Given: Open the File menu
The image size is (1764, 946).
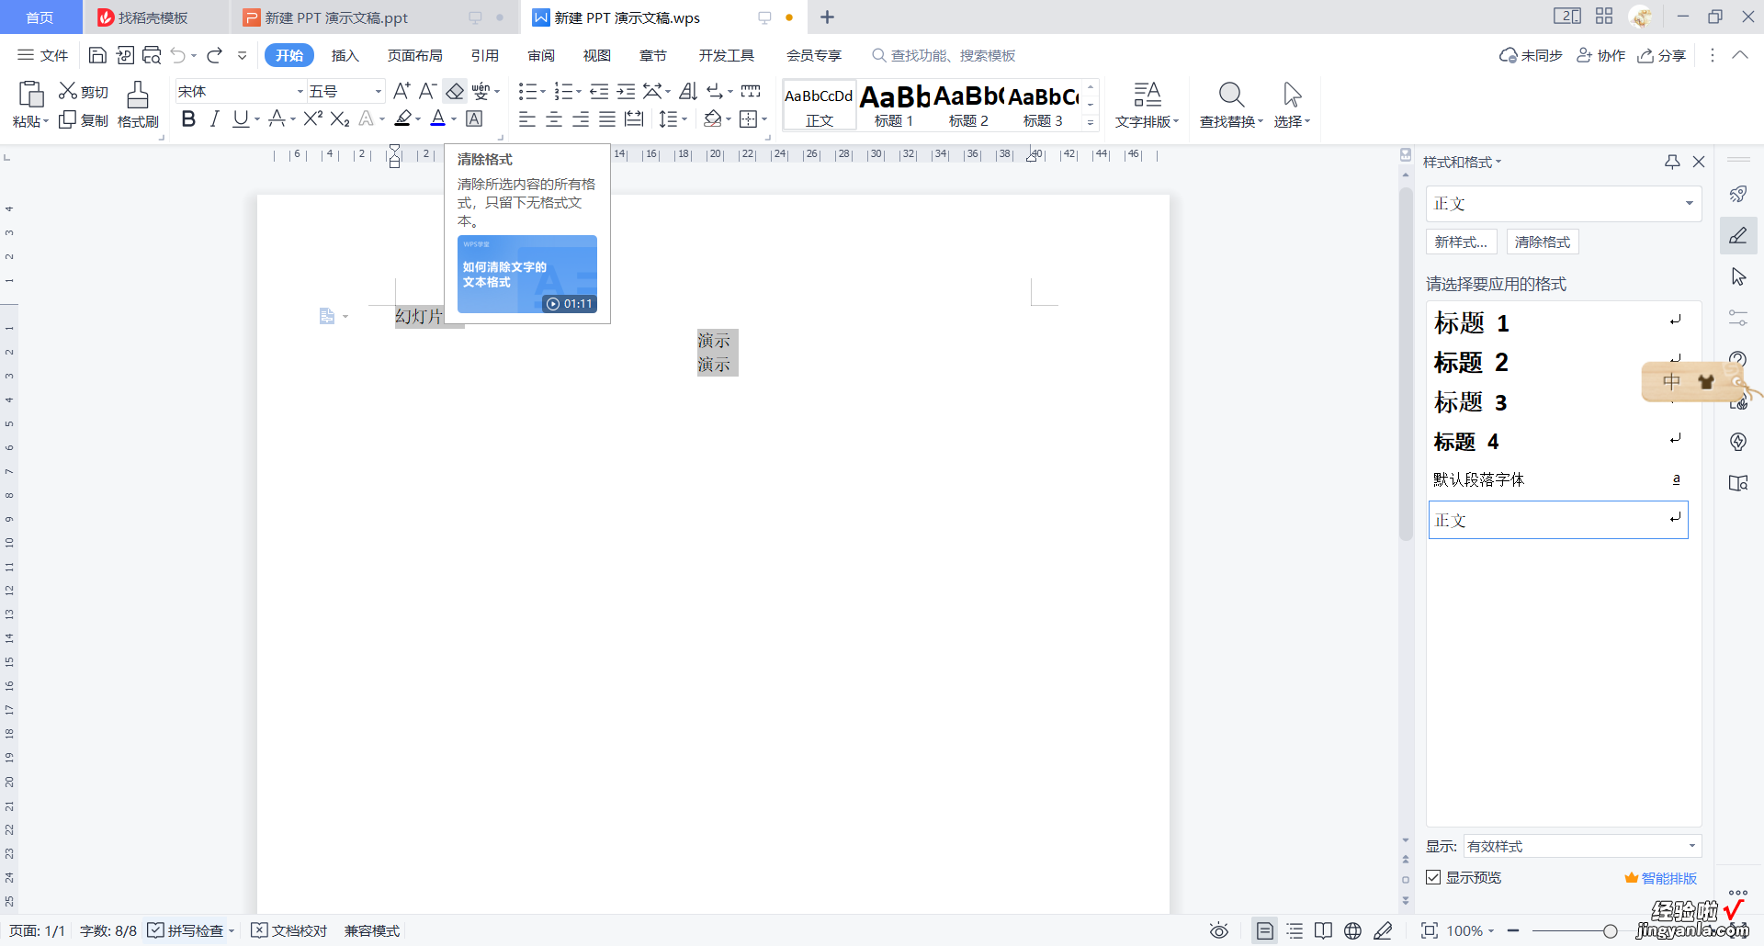Looking at the screenshot, I should click(43, 55).
